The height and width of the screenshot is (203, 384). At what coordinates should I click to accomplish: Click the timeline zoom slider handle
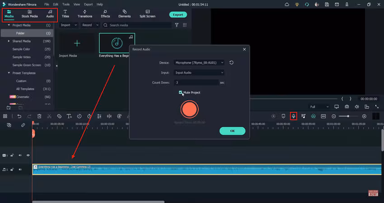pos(348,116)
